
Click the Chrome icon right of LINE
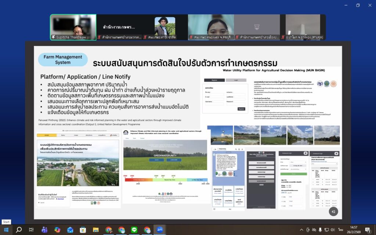(x=147, y=230)
